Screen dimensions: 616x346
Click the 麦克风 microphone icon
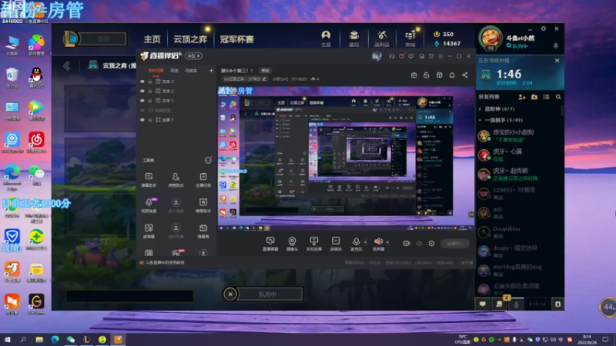[x=356, y=241]
